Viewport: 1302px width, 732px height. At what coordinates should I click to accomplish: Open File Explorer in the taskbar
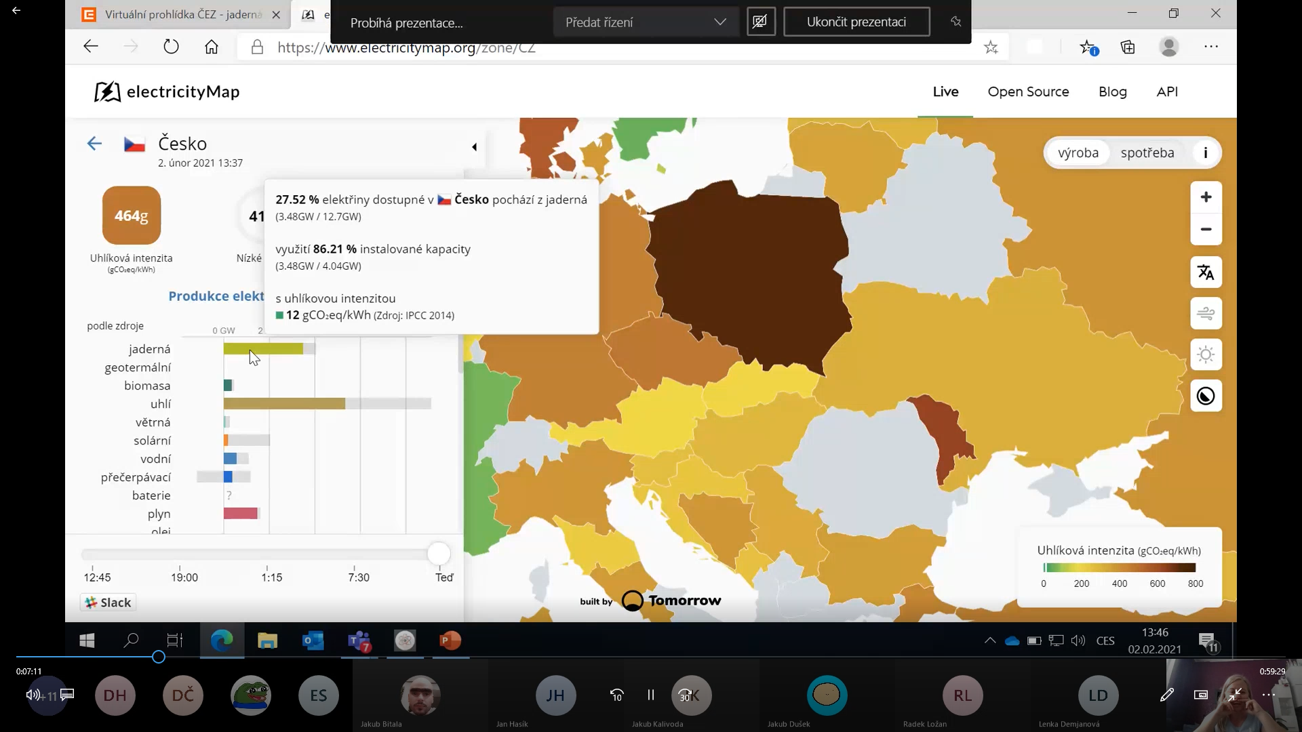click(268, 640)
